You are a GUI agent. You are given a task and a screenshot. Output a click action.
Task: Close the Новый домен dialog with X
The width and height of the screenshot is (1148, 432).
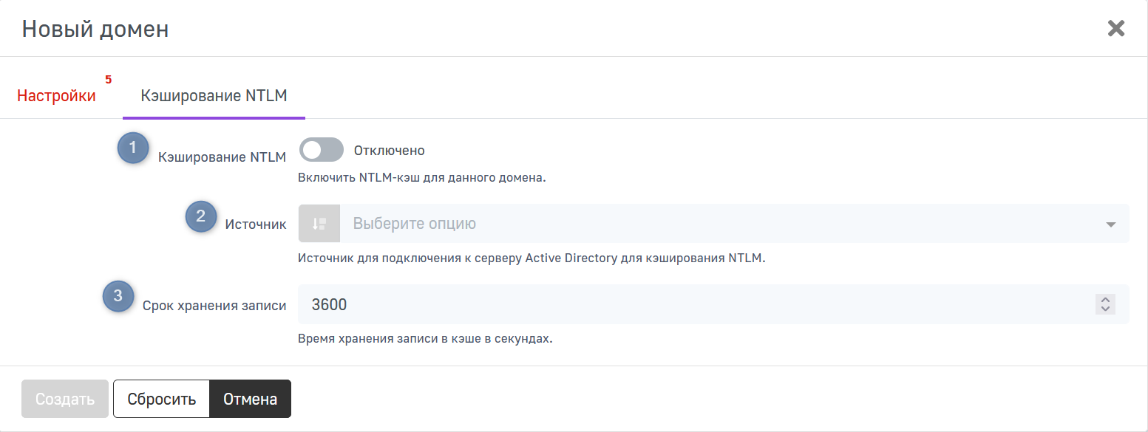(x=1115, y=29)
